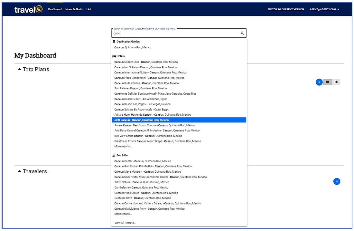
Task: Click View All Results link
Action: click(125, 223)
